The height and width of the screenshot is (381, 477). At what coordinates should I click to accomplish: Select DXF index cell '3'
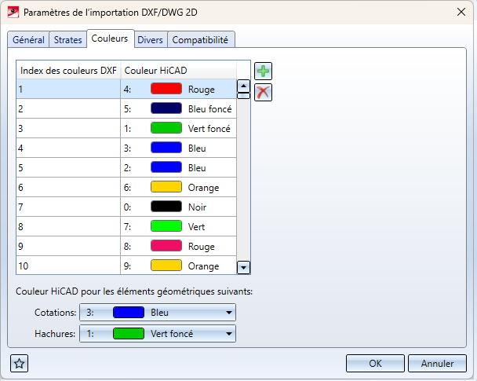click(x=68, y=128)
